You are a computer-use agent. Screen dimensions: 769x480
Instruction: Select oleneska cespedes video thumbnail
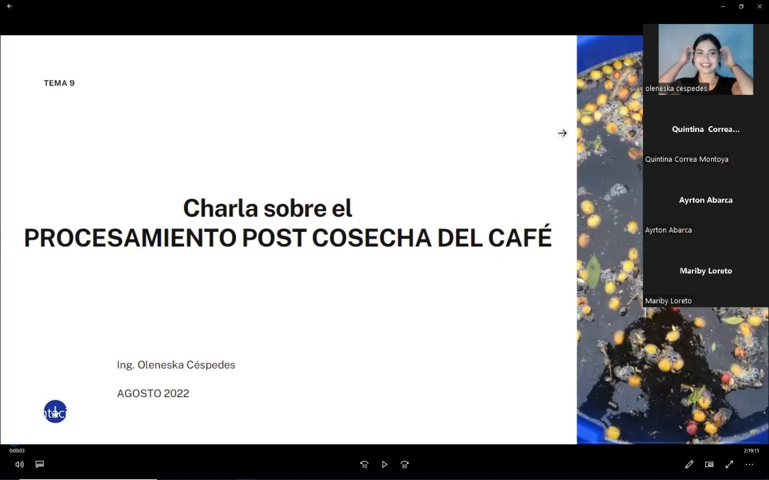[x=705, y=59]
